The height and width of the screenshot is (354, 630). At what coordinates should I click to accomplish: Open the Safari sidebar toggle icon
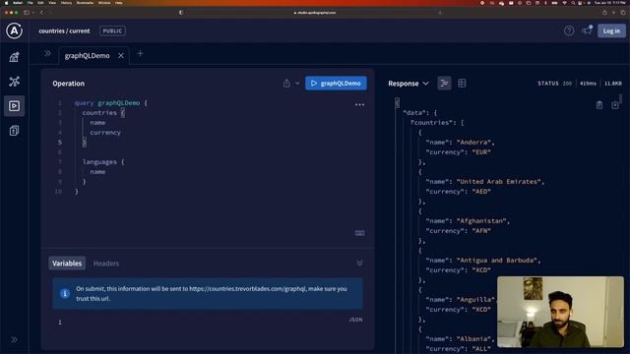point(27,13)
